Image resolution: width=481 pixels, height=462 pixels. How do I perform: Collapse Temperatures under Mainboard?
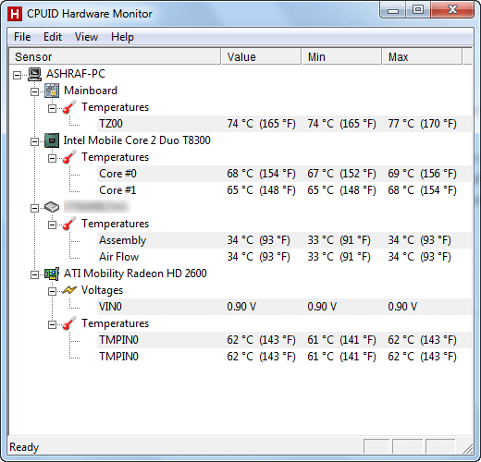(53, 108)
